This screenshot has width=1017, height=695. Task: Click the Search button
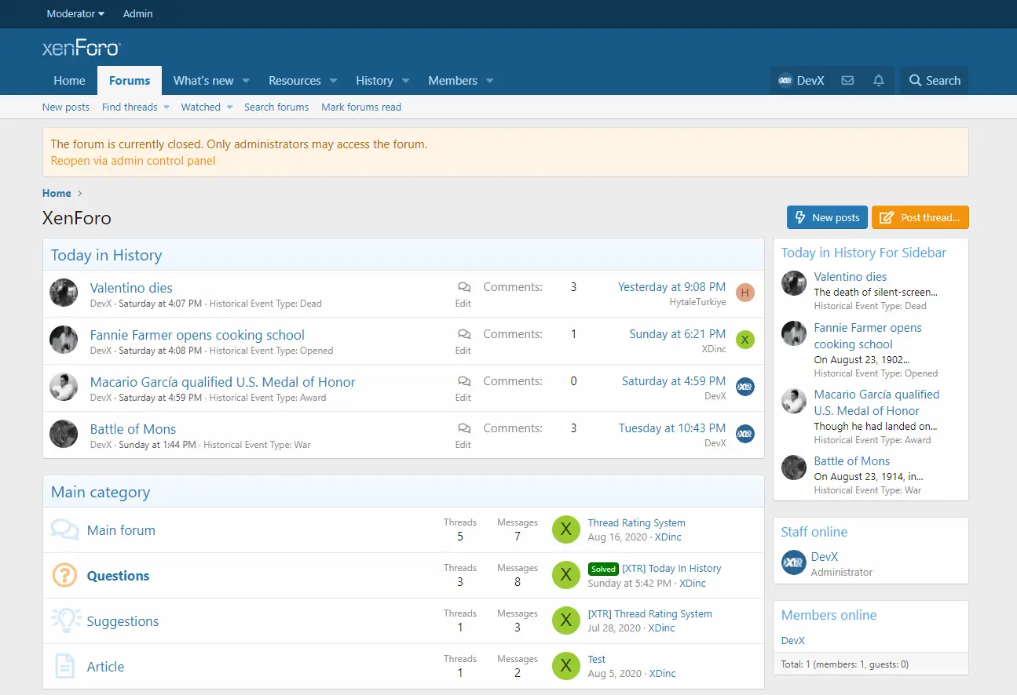tap(935, 81)
